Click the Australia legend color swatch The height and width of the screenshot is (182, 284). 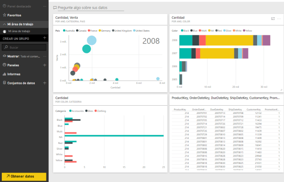click(64, 31)
